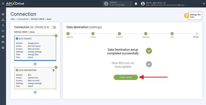206x105 pixels.
Task: Open Google Drive system link
Action: pyautogui.click(x=33, y=43)
